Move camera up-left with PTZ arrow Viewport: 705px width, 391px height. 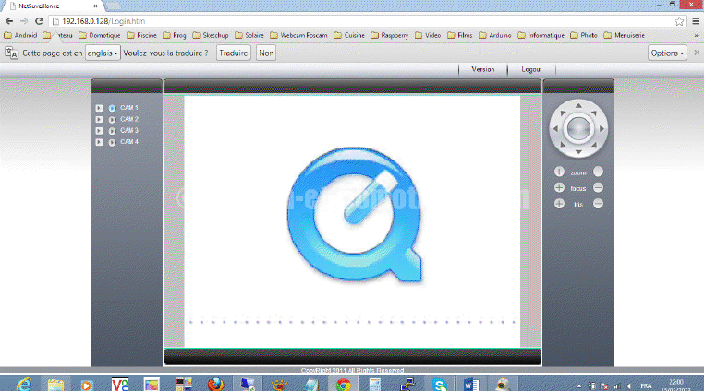tap(563, 113)
